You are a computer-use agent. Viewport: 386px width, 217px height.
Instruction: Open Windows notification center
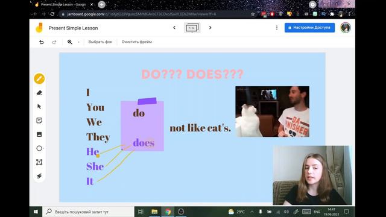click(346, 212)
